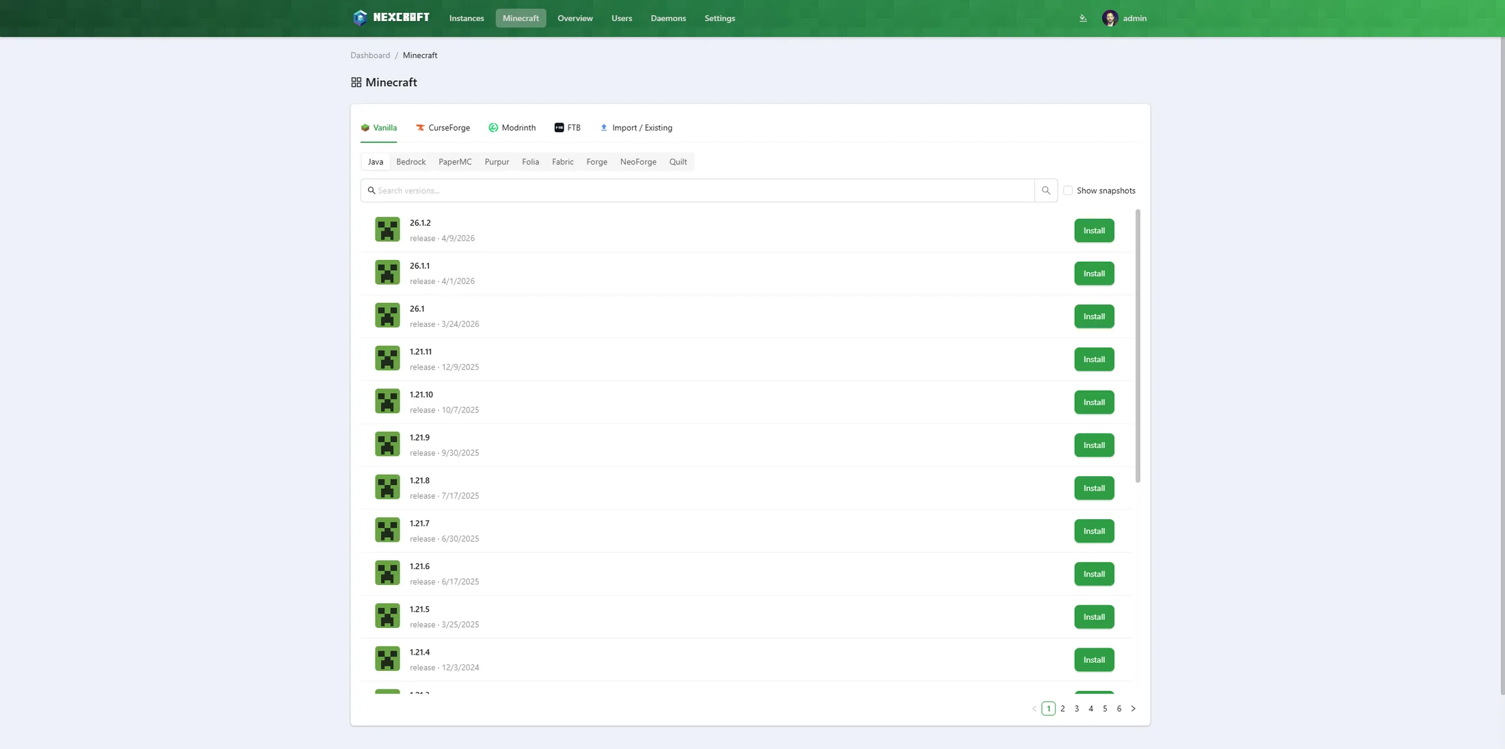Open the Import / Existing tab
Image resolution: width=1505 pixels, height=749 pixels.
(636, 128)
